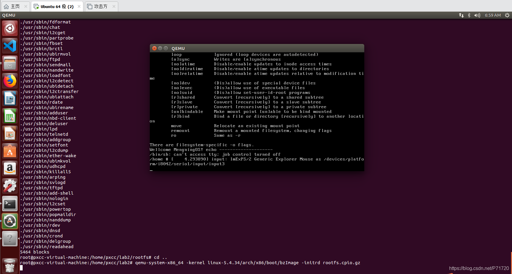Open Ubuntu Software center icon
Viewport: 512px width, 274px height.
point(10,151)
